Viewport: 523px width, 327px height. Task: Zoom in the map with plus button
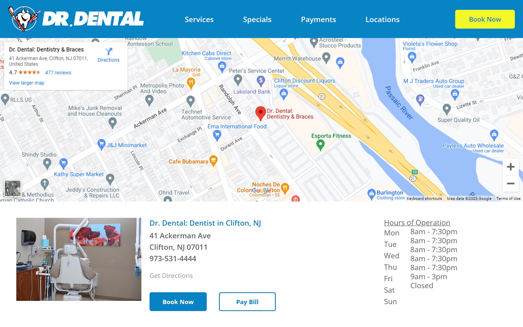(x=511, y=167)
